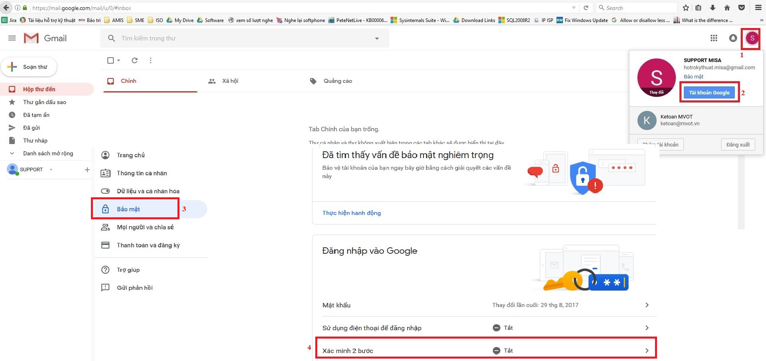Add a new Hangouts contact plus
766x361 pixels.
coord(87,170)
